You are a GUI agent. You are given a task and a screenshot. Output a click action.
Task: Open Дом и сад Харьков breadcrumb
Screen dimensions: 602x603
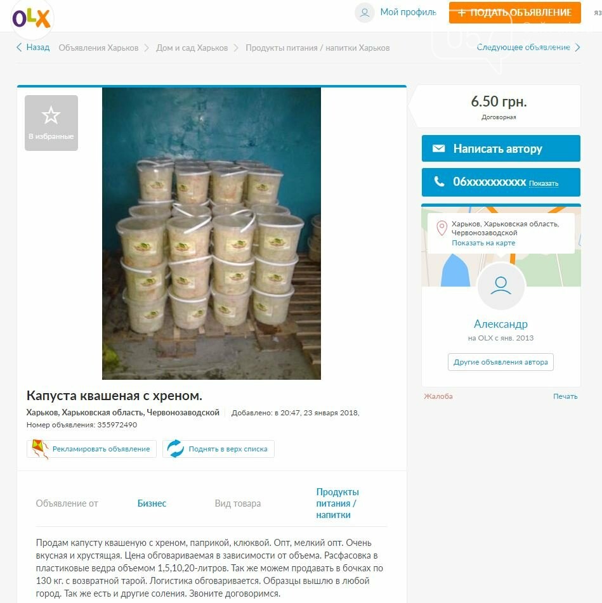click(192, 48)
